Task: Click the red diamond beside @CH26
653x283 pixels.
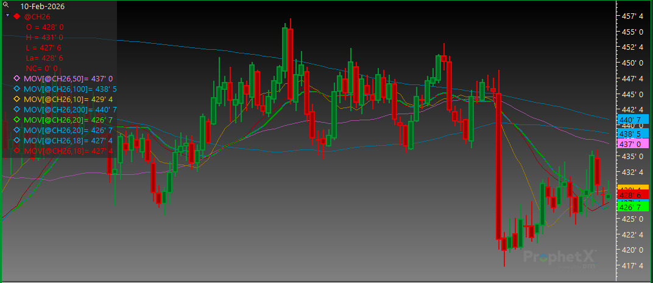Action: pos(17,16)
